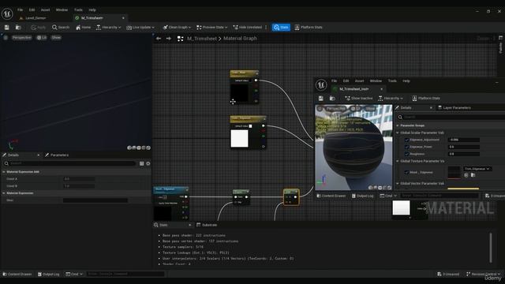This screenshot has height=284, width=505.
Task: Click the graph icon beside the M_Trimsheet breadcrumb
Action: point(181,39)
